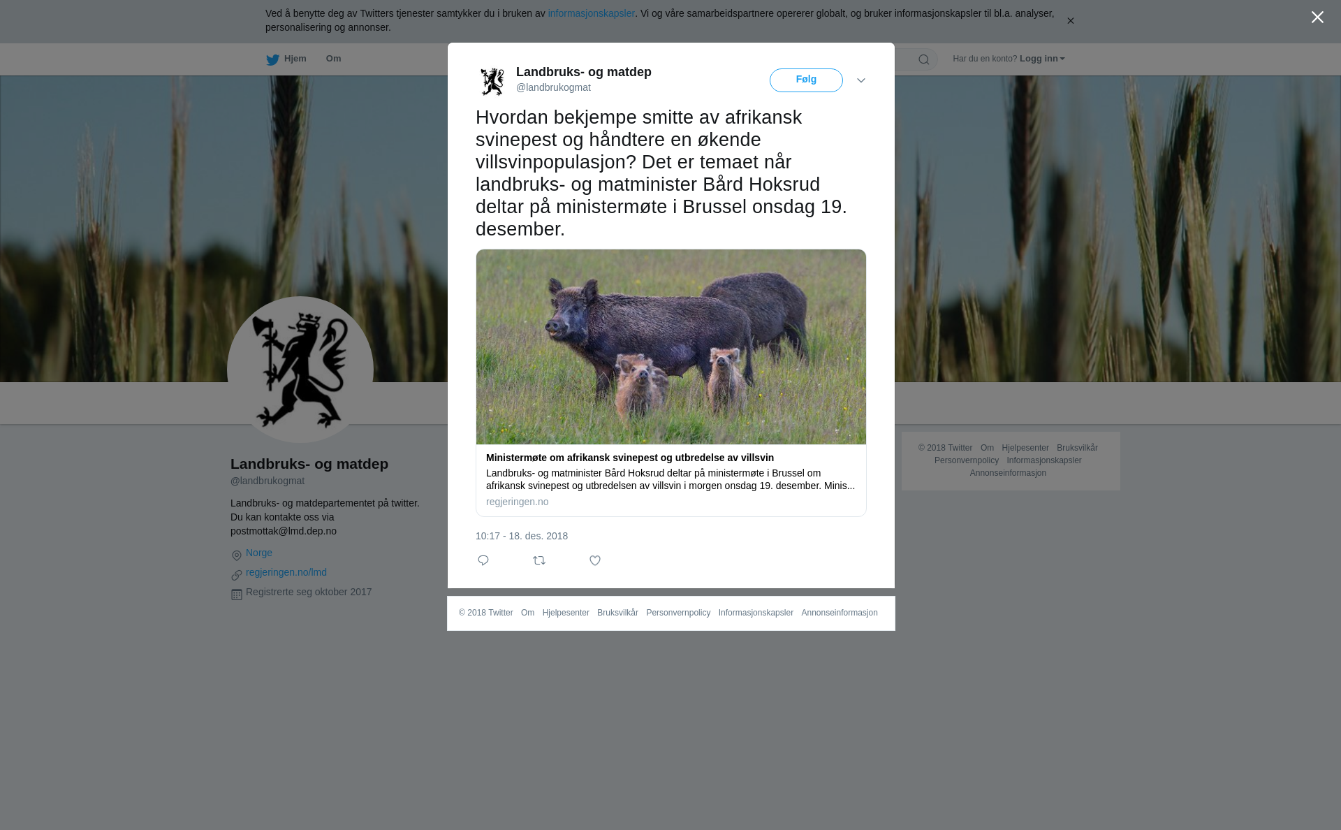The image size is (1341, 830).
Task: Open the Om menu item
Action: point(333,59)
